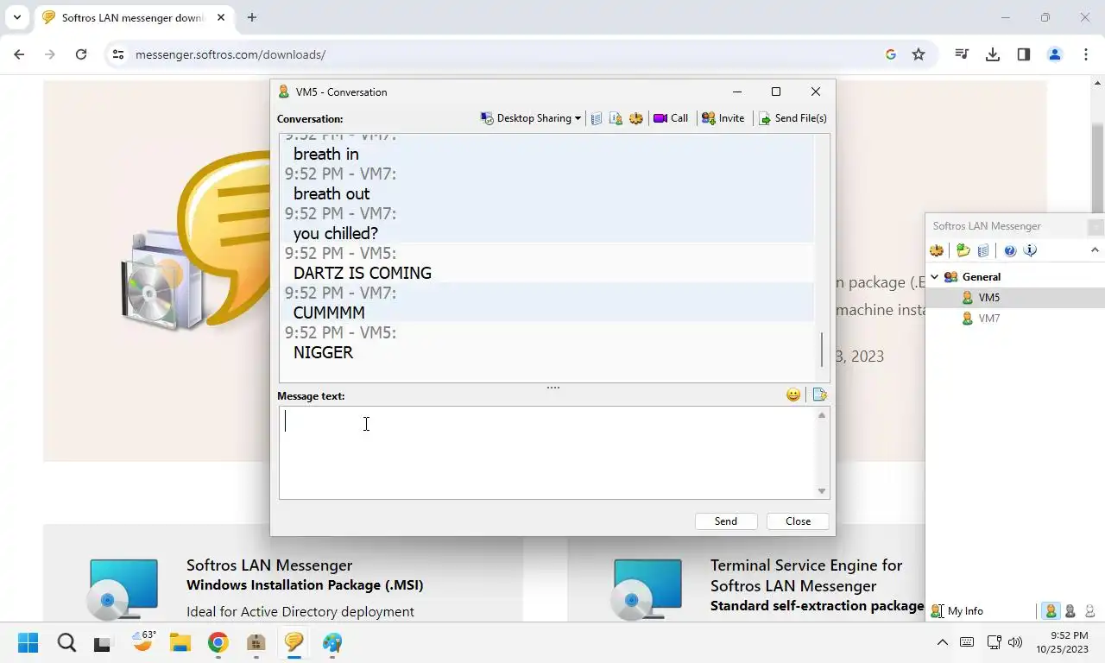Image resolution: width=1105 pixels, height=663 pixels.
Task: Set status to Available (green user icon)
Action: [x=1051, y=610]
